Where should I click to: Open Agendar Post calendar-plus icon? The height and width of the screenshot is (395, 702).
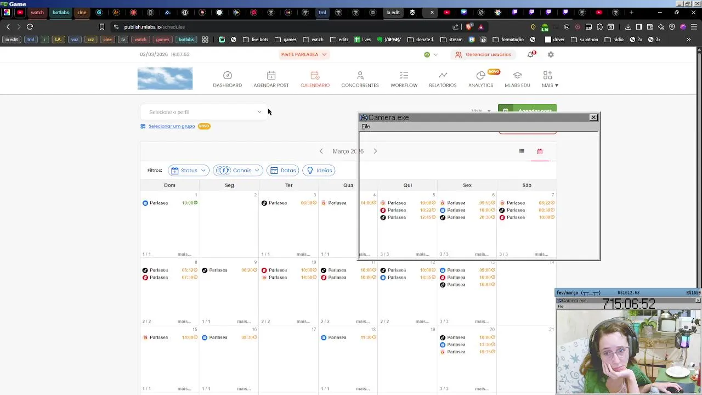point(271,75)
